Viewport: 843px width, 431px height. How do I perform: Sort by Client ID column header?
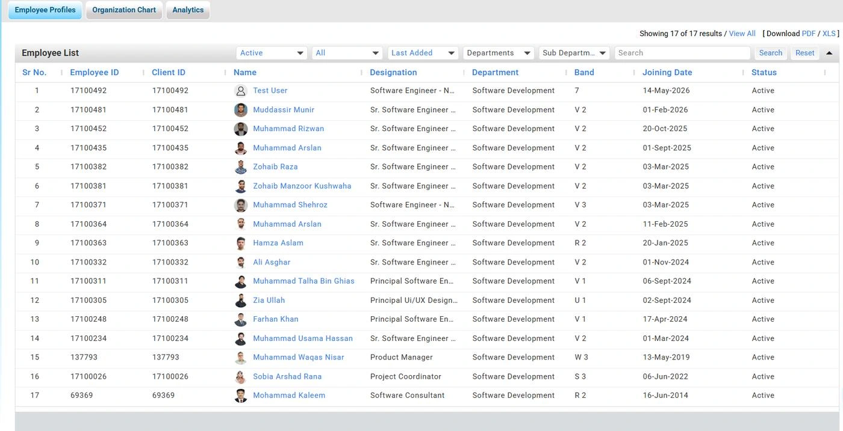169,72
